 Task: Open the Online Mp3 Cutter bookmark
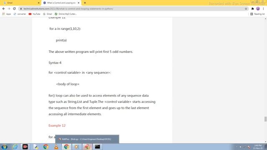click(x=66, y=14)
